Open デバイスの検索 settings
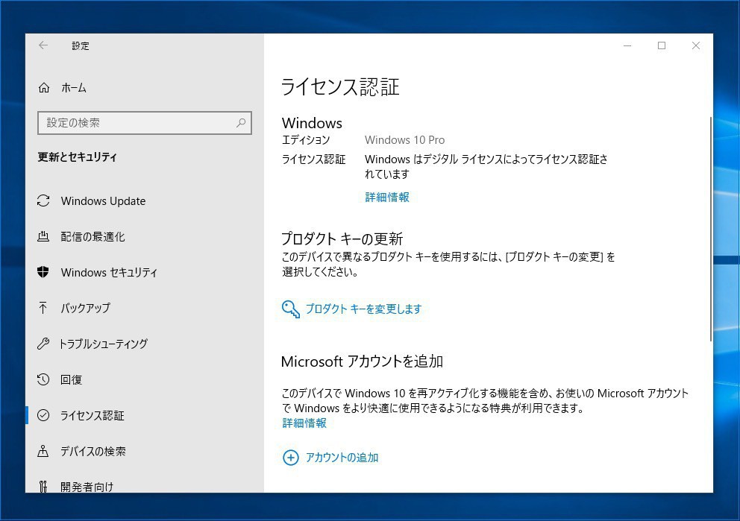 [x=145, y=451]
